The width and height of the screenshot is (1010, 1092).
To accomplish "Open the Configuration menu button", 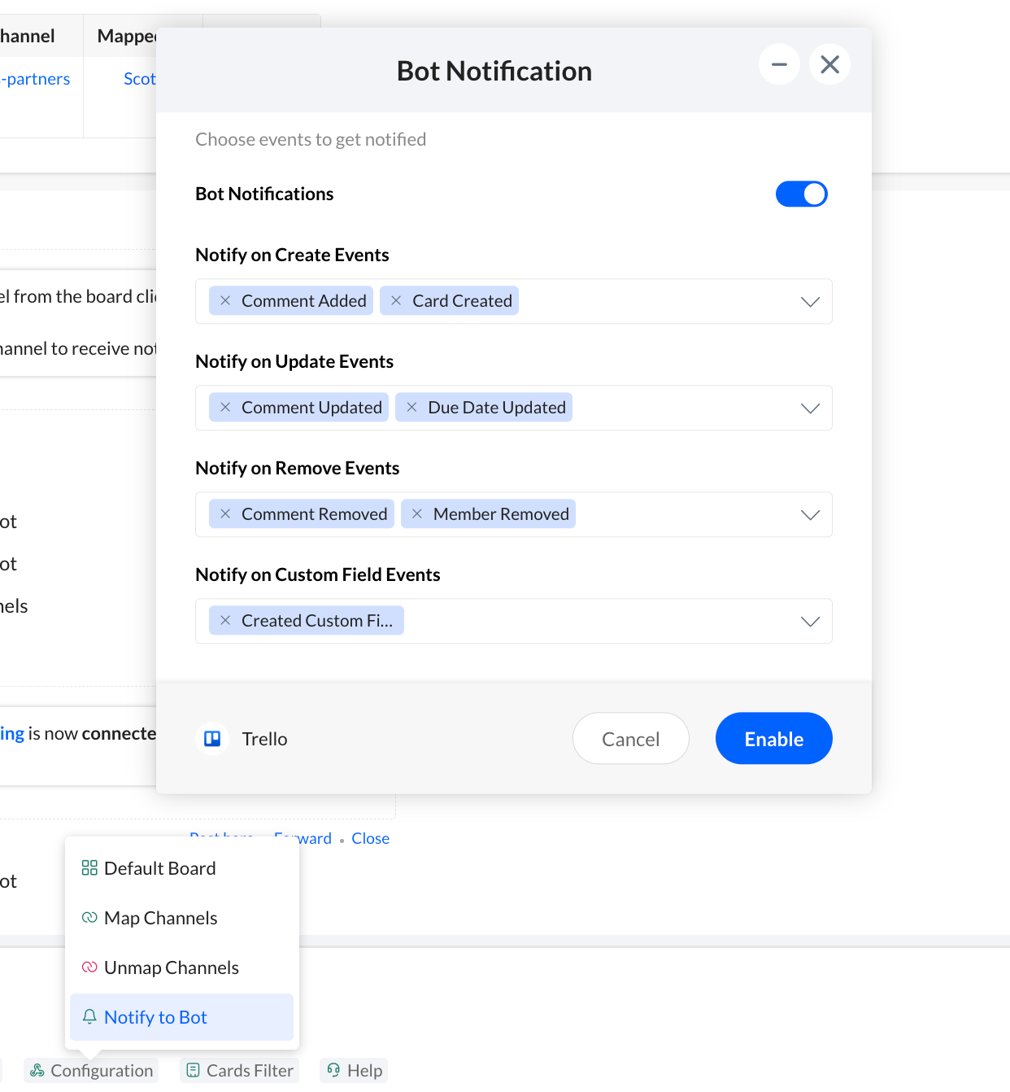I will [91, 1071].
